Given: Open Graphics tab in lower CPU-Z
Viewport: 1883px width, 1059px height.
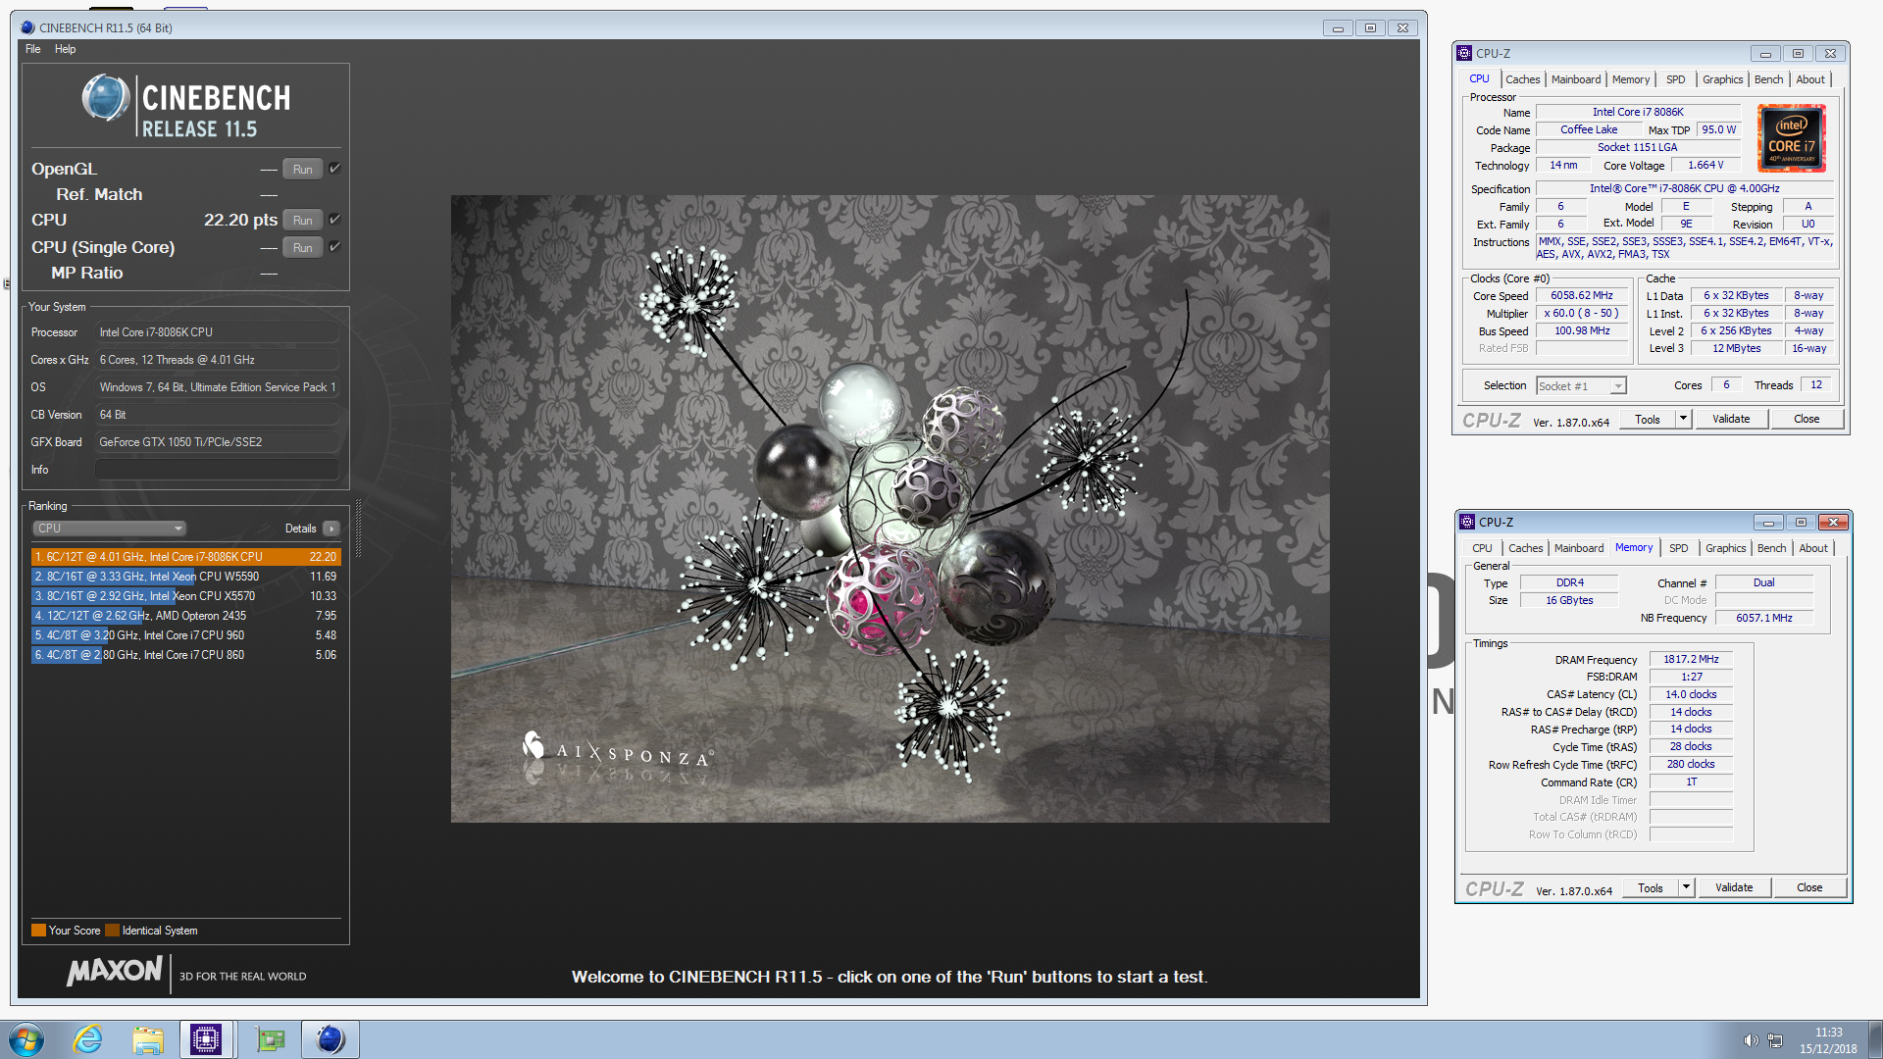Looking at the screenshot, I should pyautogui.click(x=1725, y=548).
